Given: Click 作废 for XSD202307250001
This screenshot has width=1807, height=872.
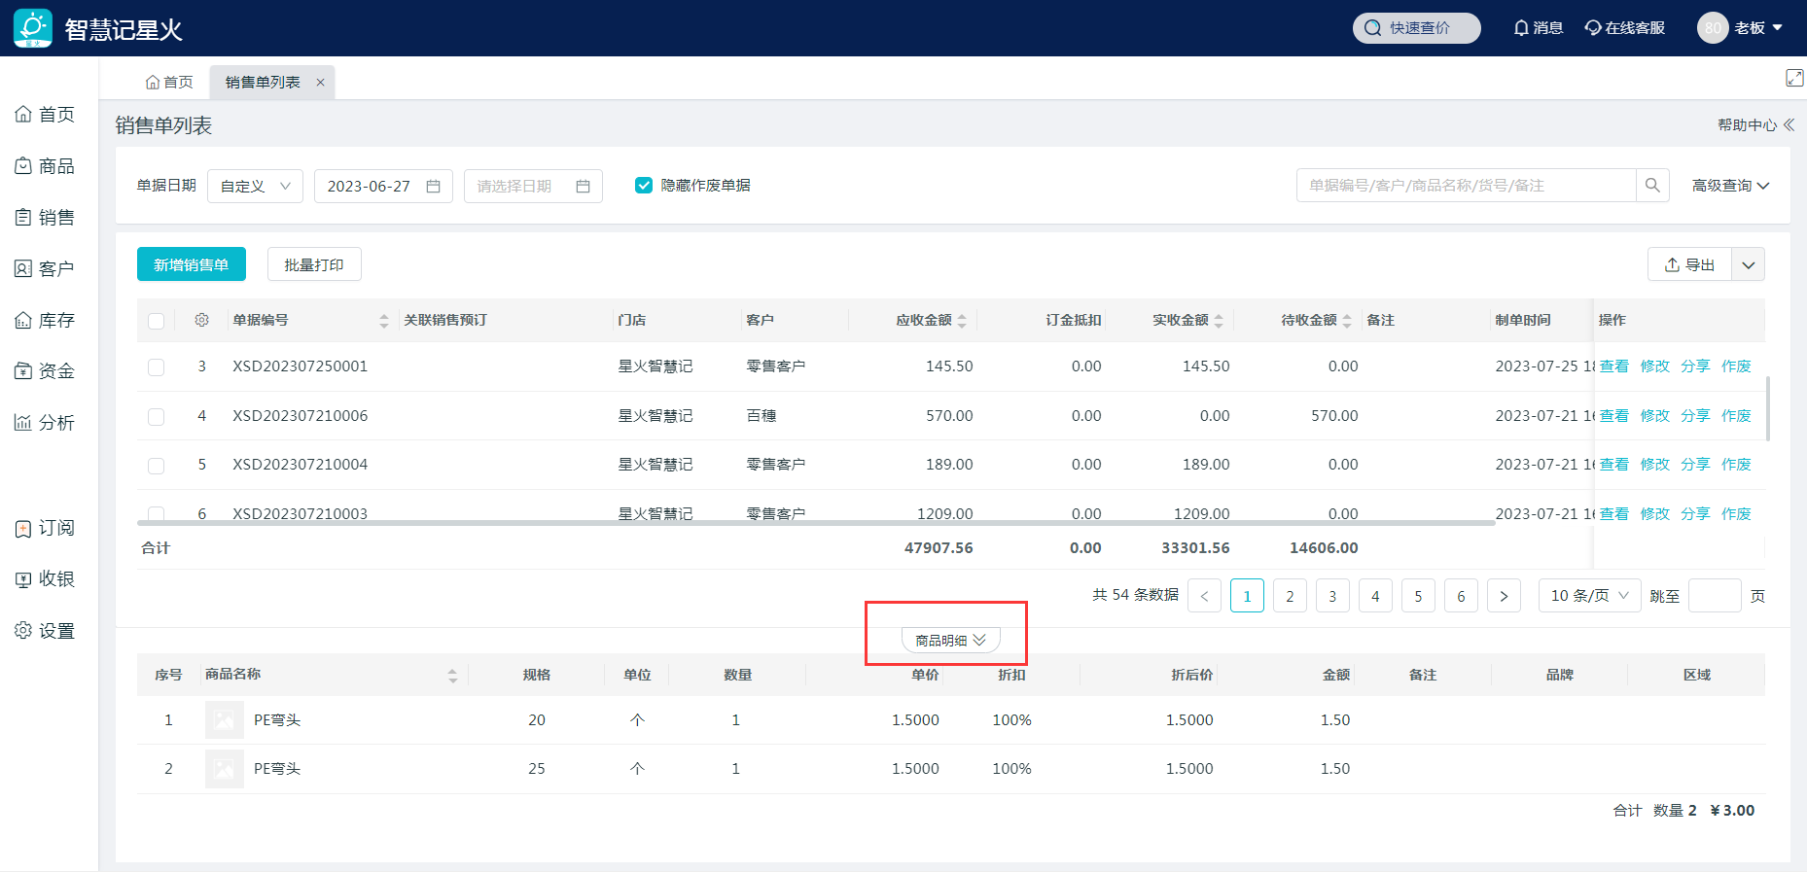Looking at the screenshot, I should (1736, 366).
